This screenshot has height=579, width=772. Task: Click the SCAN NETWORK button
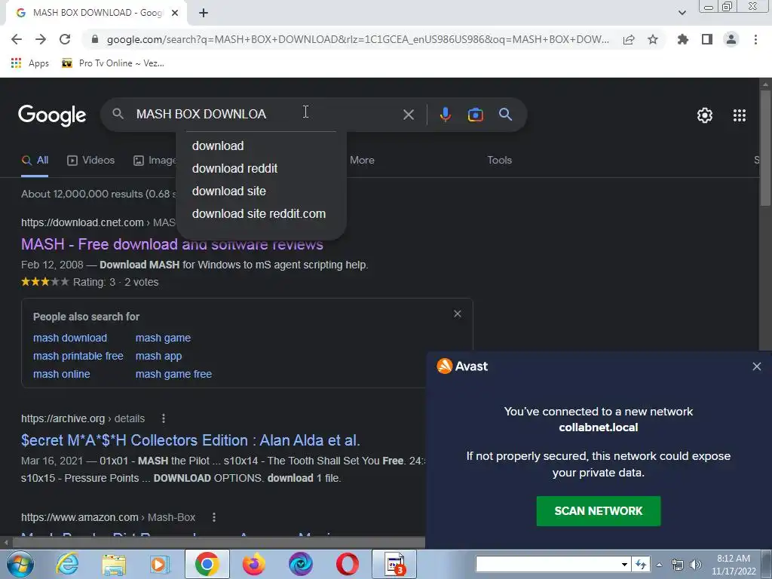598,511
